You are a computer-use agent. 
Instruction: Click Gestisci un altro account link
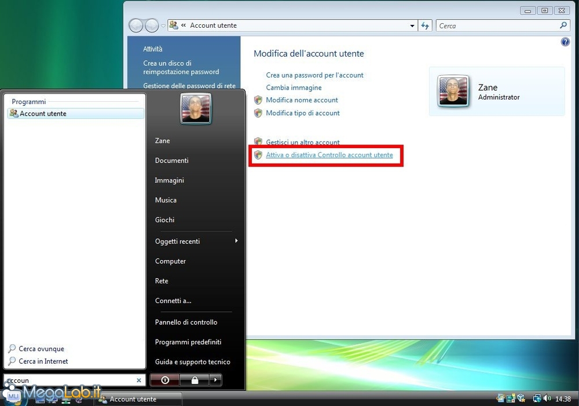coord(302,142)
